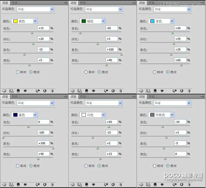Select 绝对 radio in white (白色) panel
This screenshot has height=188, width=206.
pos(99,166)
